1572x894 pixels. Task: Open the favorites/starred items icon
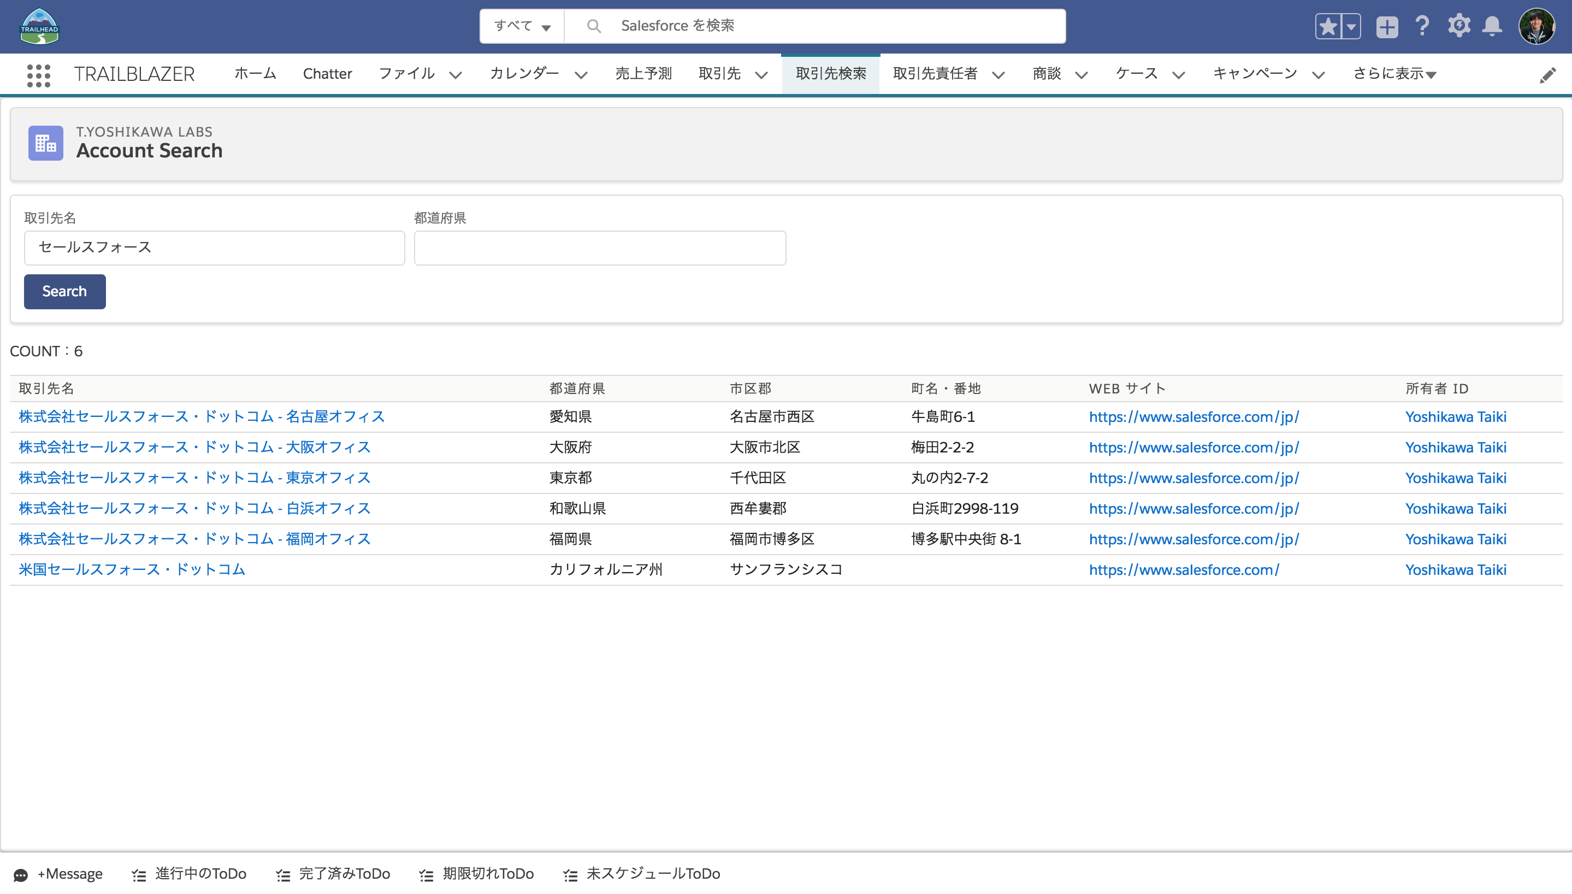point(1329,26)
